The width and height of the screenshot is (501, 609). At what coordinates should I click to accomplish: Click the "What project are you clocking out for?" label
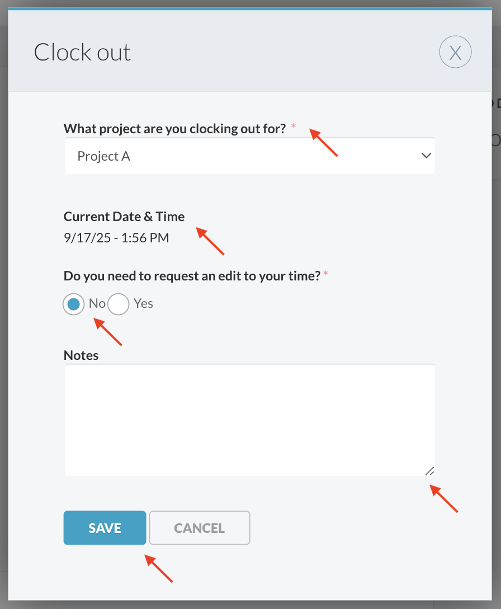(174, 128)
